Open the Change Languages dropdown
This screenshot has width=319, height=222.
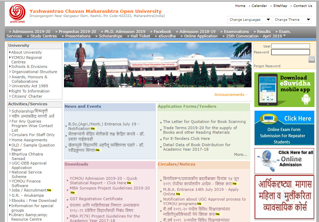pyautogui.click(x=249, y=20)
